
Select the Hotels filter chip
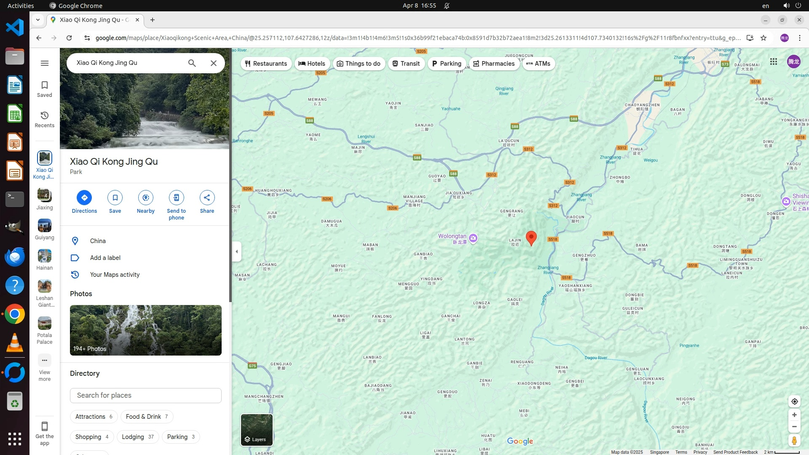[x=312, y=64]
